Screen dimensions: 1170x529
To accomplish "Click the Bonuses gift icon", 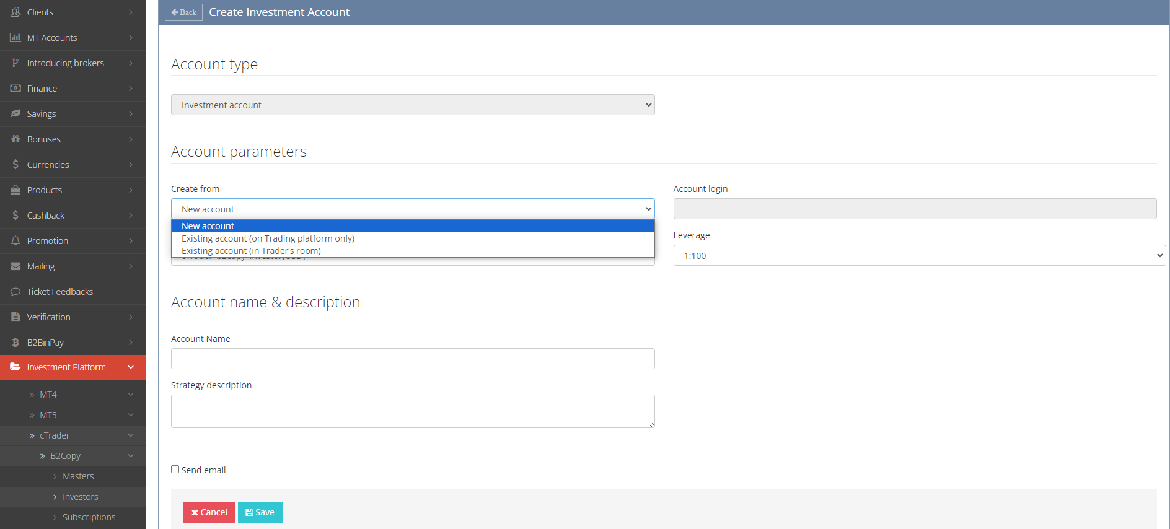I will [15, 139].
